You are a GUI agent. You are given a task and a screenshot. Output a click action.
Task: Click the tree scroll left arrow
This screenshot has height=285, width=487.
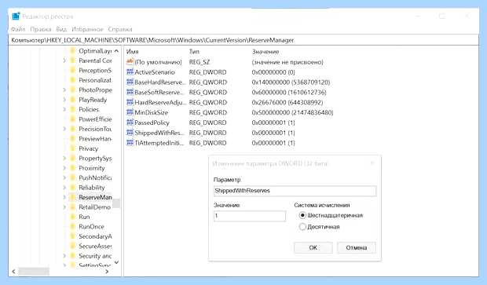(13, 272)
